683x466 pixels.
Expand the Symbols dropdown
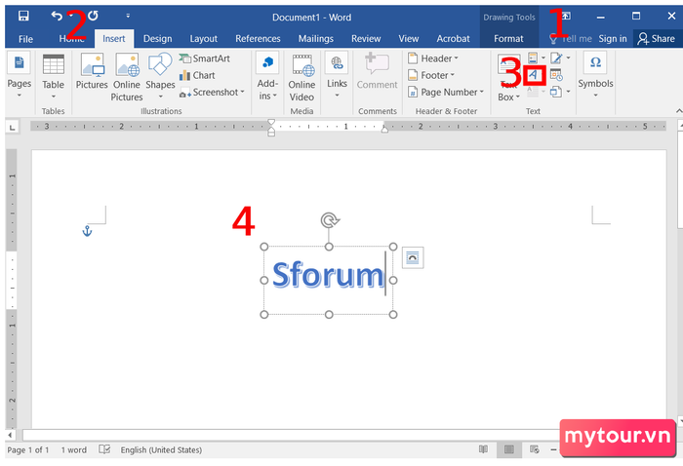click(595, 96)
